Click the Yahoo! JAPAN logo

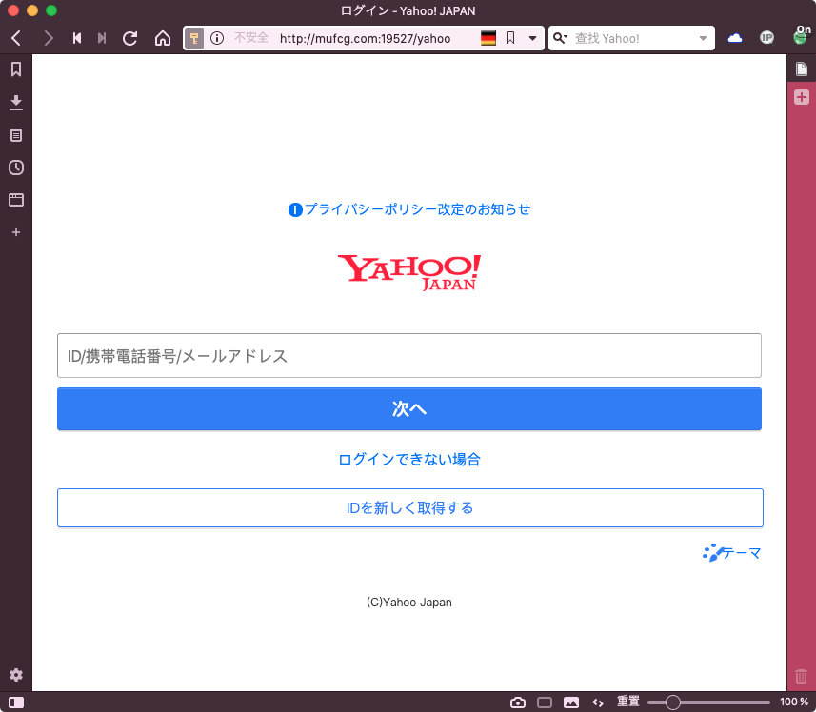409,272
